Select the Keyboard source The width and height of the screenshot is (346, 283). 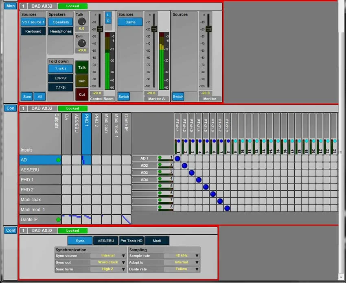33,31
